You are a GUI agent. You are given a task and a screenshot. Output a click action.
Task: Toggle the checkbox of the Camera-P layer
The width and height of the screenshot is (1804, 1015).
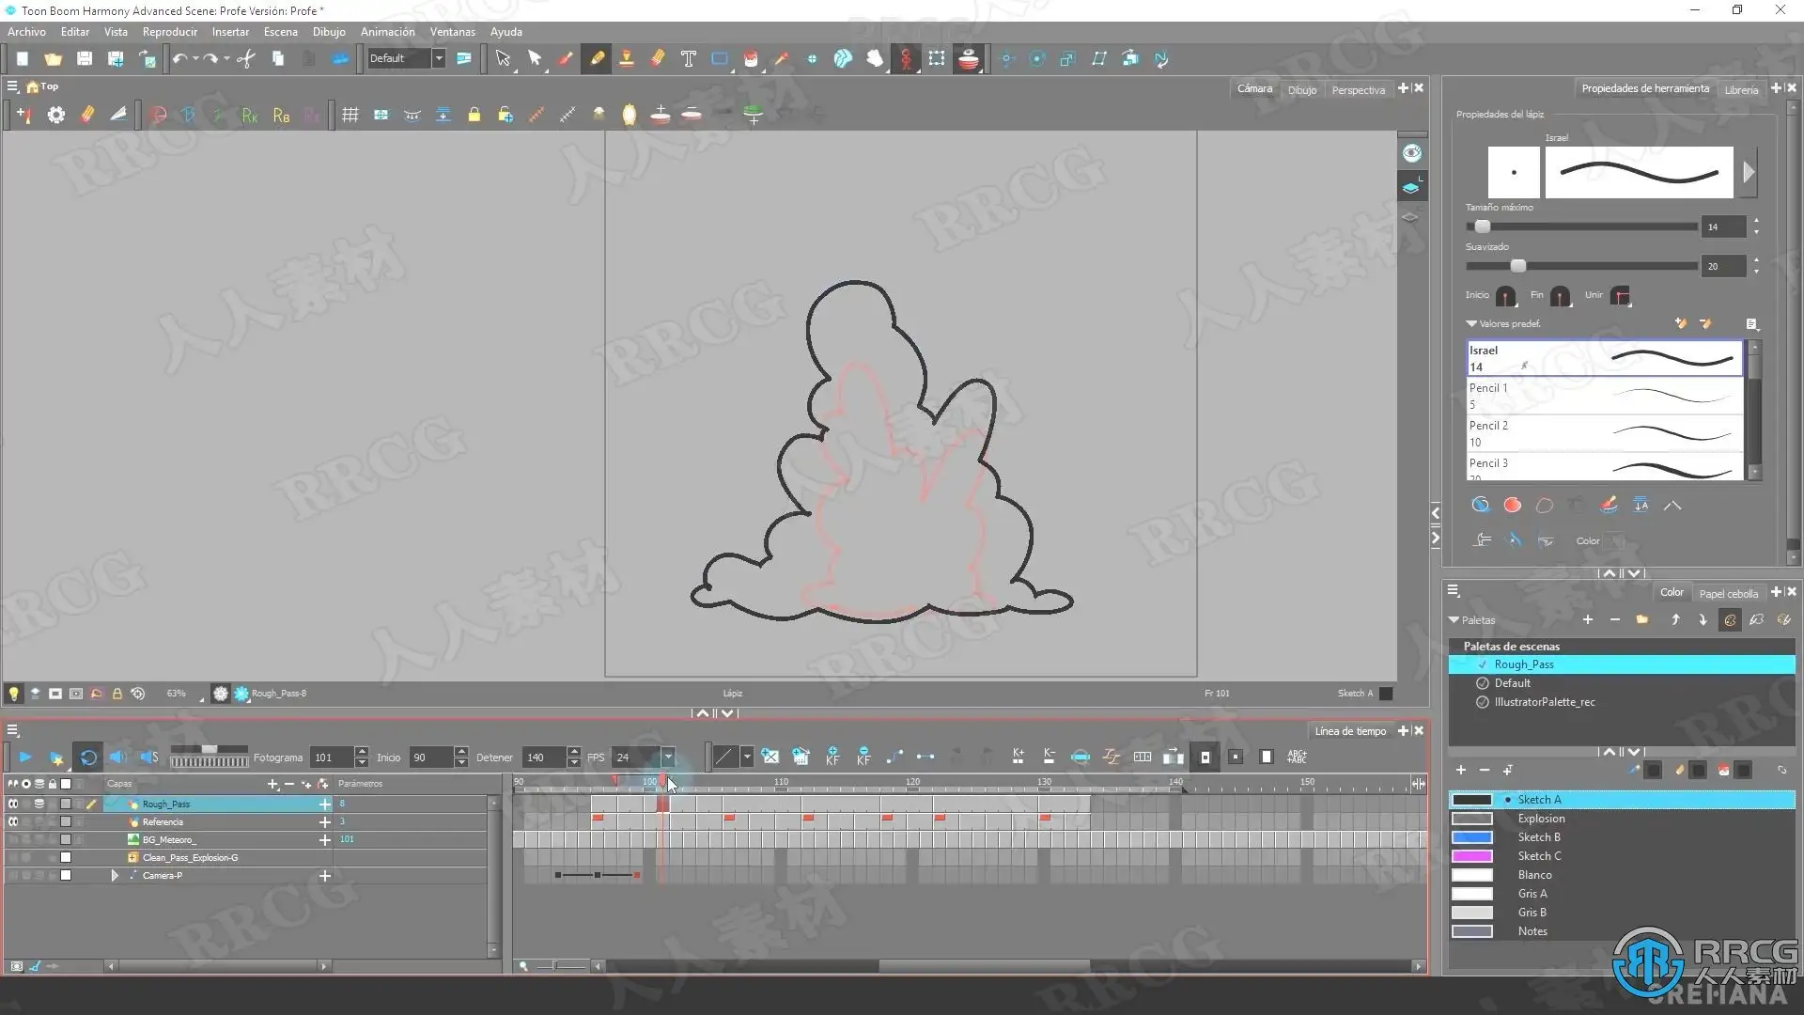(66, 876)
